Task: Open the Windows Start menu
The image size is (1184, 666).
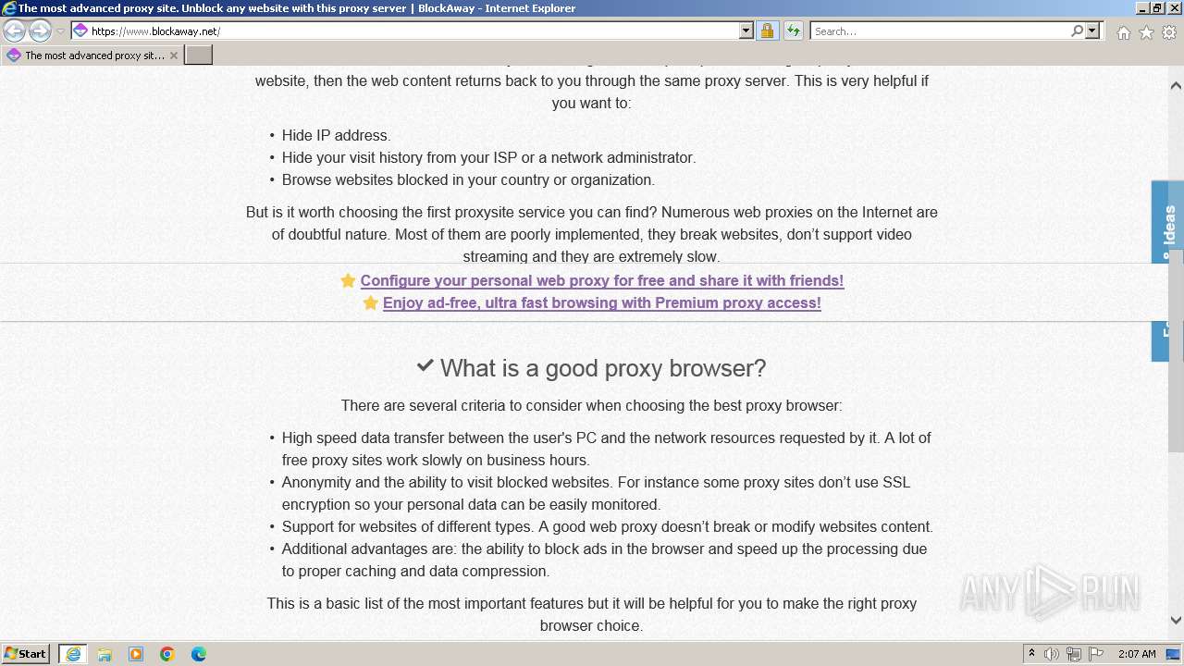Action: click(26, 653)
